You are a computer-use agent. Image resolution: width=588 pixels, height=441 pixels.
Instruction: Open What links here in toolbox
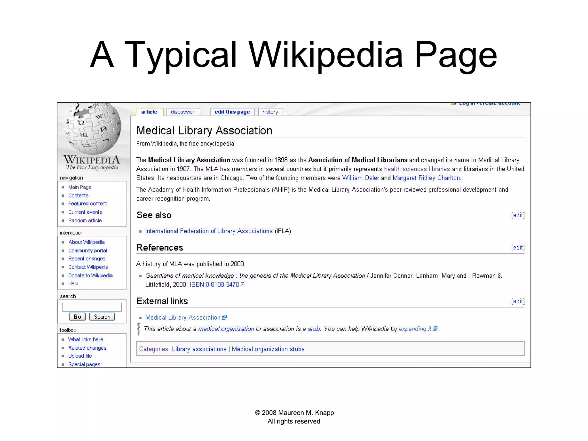(86, 340)
